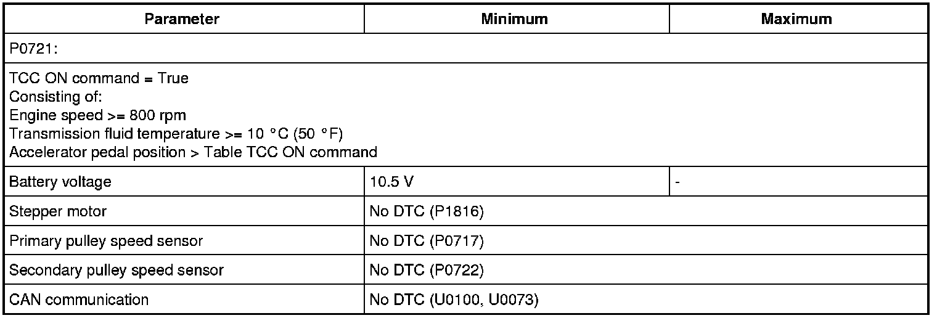Select the TCC ON command = True line

point(99,78)
